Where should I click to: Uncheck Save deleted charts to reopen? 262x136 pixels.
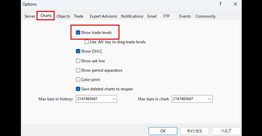pos(78,89)
